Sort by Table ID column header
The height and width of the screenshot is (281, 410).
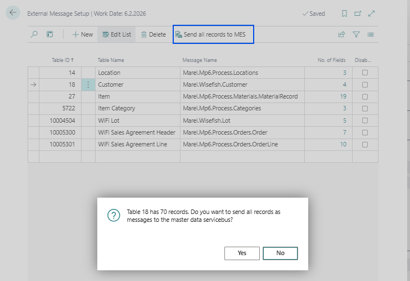coord(62,60)
